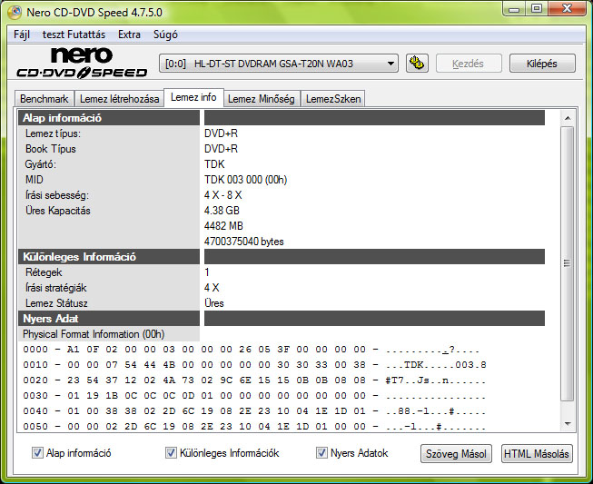The height and width of the screenshot is (484, 593).
Task: Uncheck the Alap információ checkbox
Action: [37, 452]
